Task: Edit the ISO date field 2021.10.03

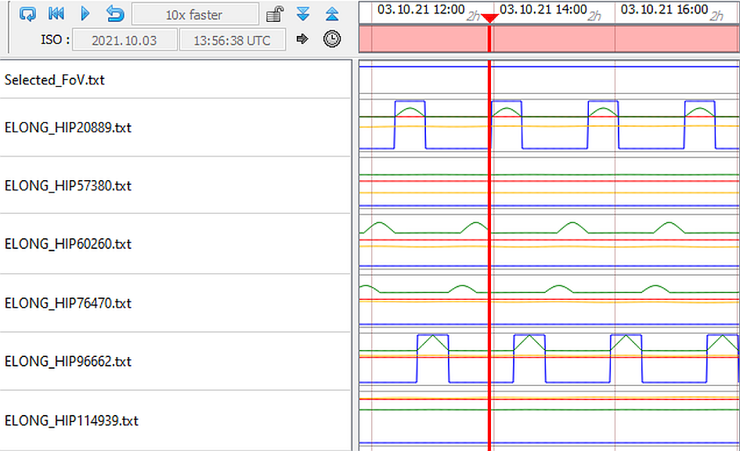Action: 125,40
